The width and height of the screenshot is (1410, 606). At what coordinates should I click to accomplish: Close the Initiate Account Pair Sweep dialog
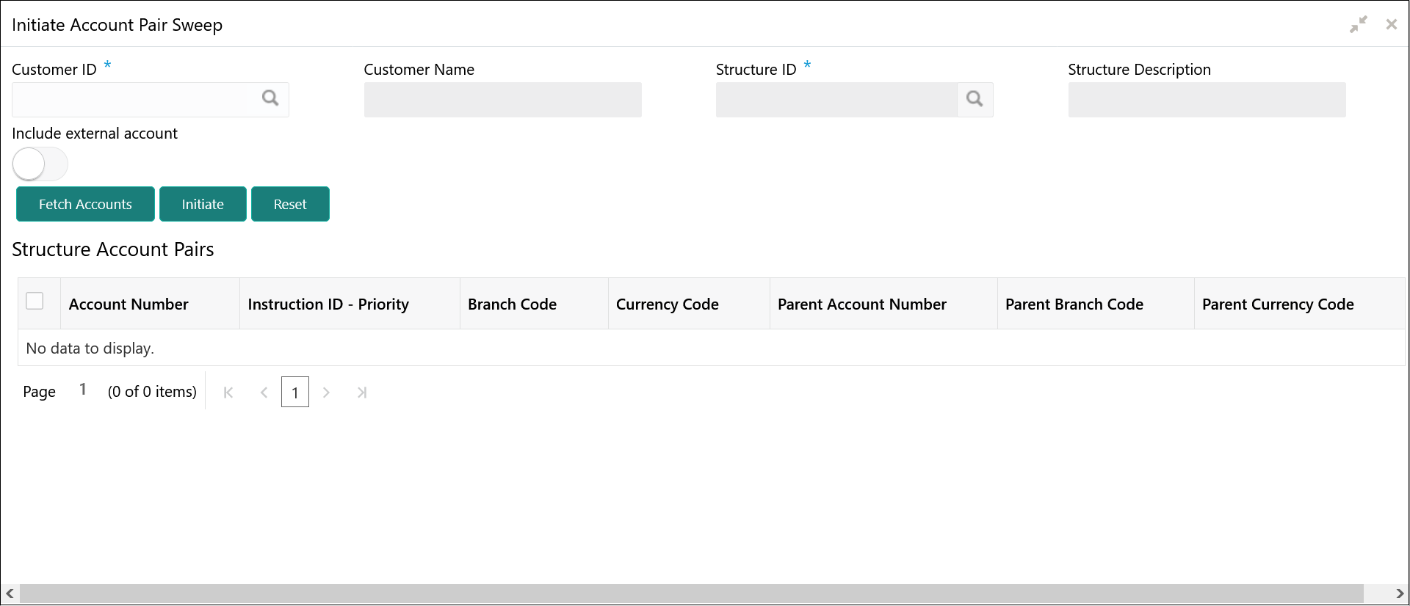1392,24
